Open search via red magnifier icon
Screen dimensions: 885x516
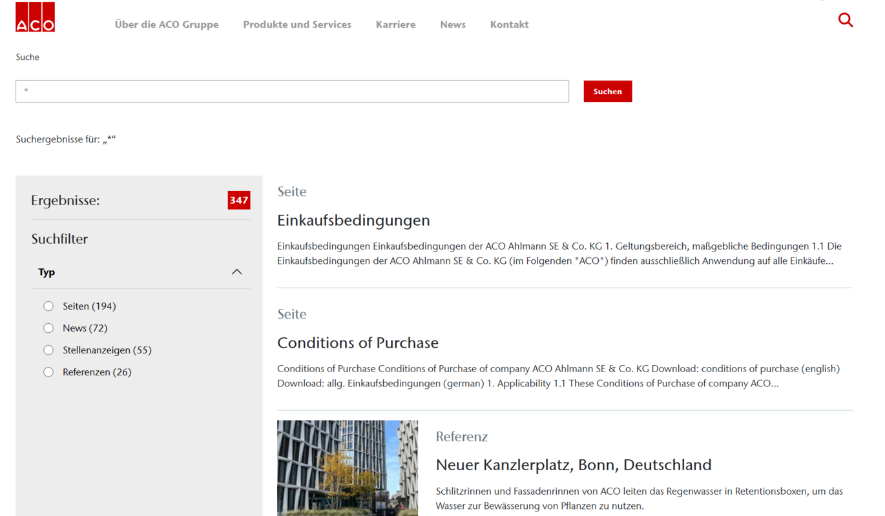[x=846, y=20]
